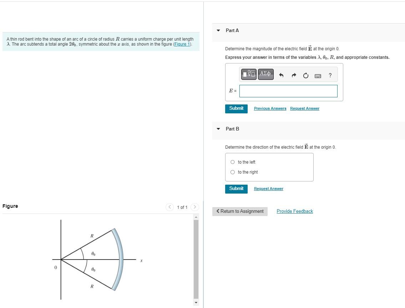Open the math templates palette in the equation editor
405x308 pixels.
pyautogui.click(x=248, y=74)
